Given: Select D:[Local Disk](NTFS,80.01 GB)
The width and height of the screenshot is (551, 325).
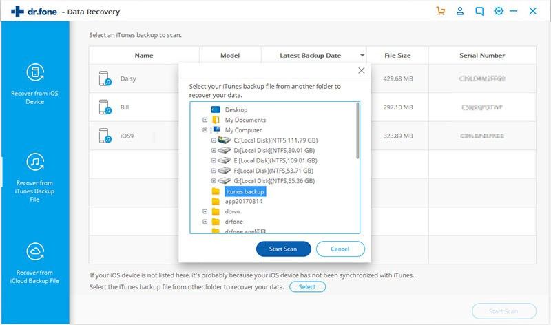Looking at the screenshot, I should [x=274, y=150].
